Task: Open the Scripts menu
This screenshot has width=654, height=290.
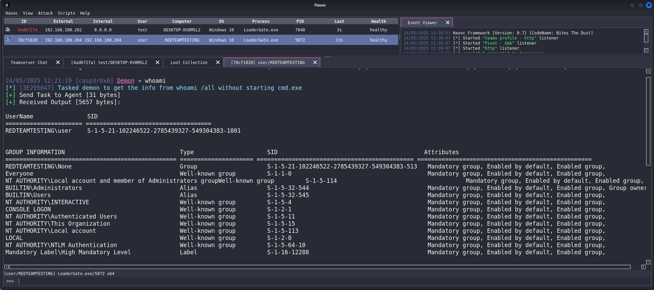Action: pyautogui.click(x=66, y=13)
